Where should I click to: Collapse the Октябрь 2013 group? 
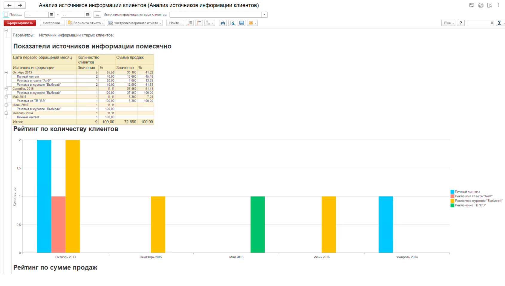(6, 73)
